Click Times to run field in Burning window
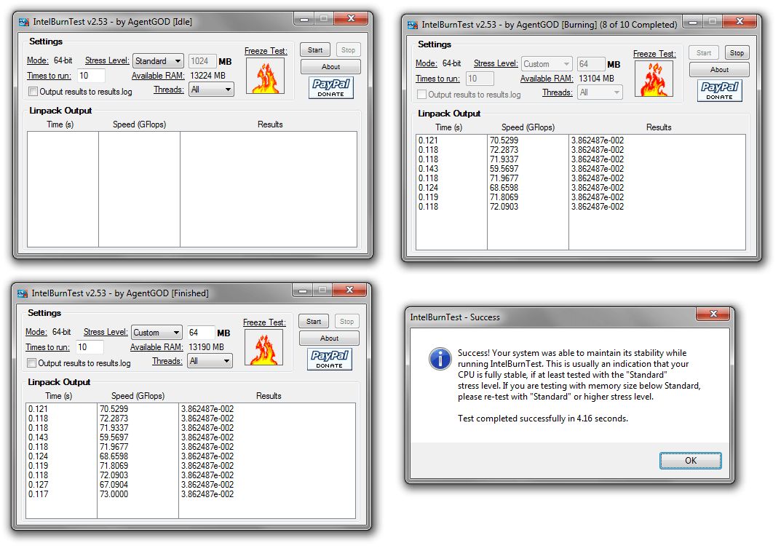781x551 pixels. [480, 79]
